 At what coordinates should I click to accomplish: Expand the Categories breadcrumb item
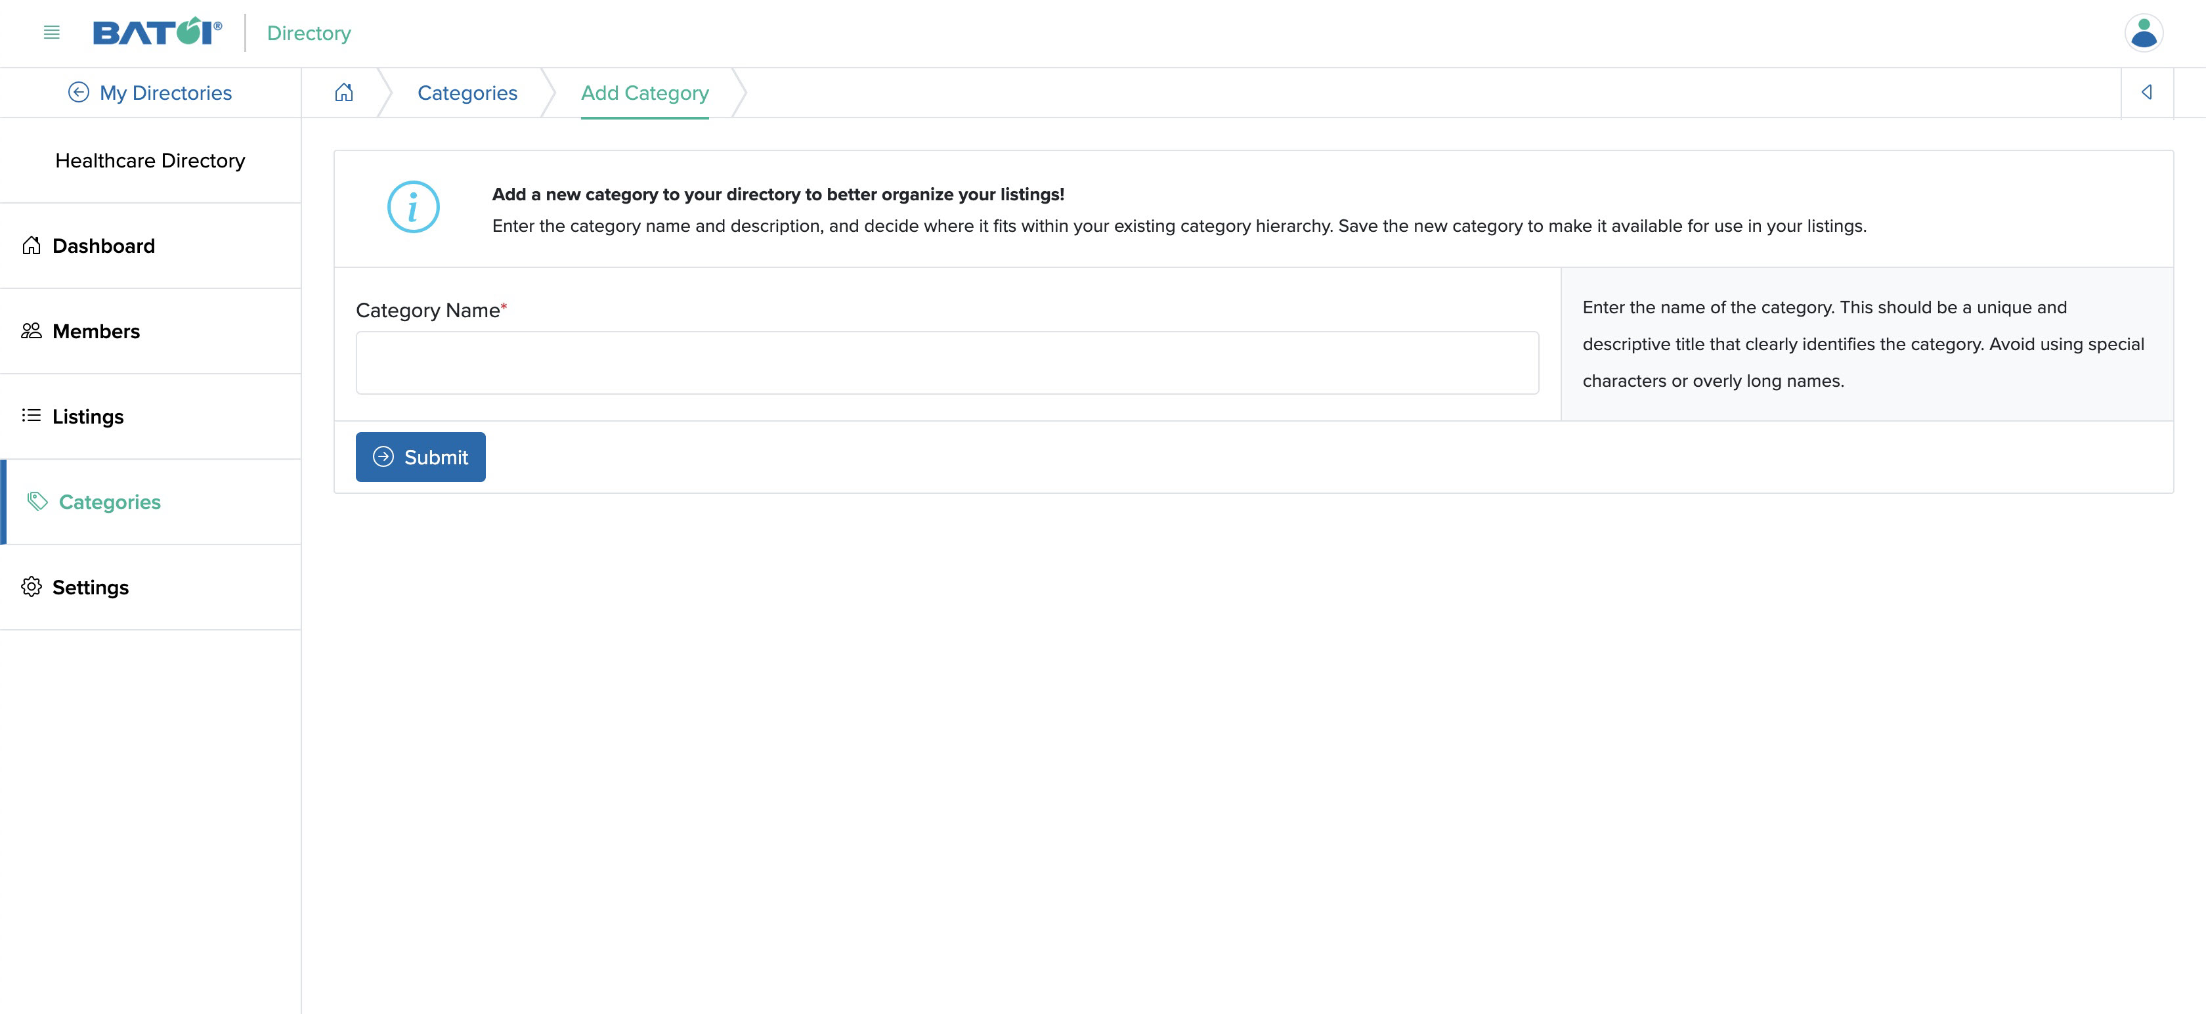pyautogui.click(x=469, y=93)
